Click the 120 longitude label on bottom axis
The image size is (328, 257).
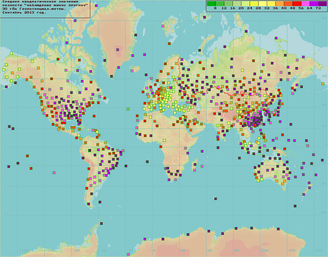265,250
